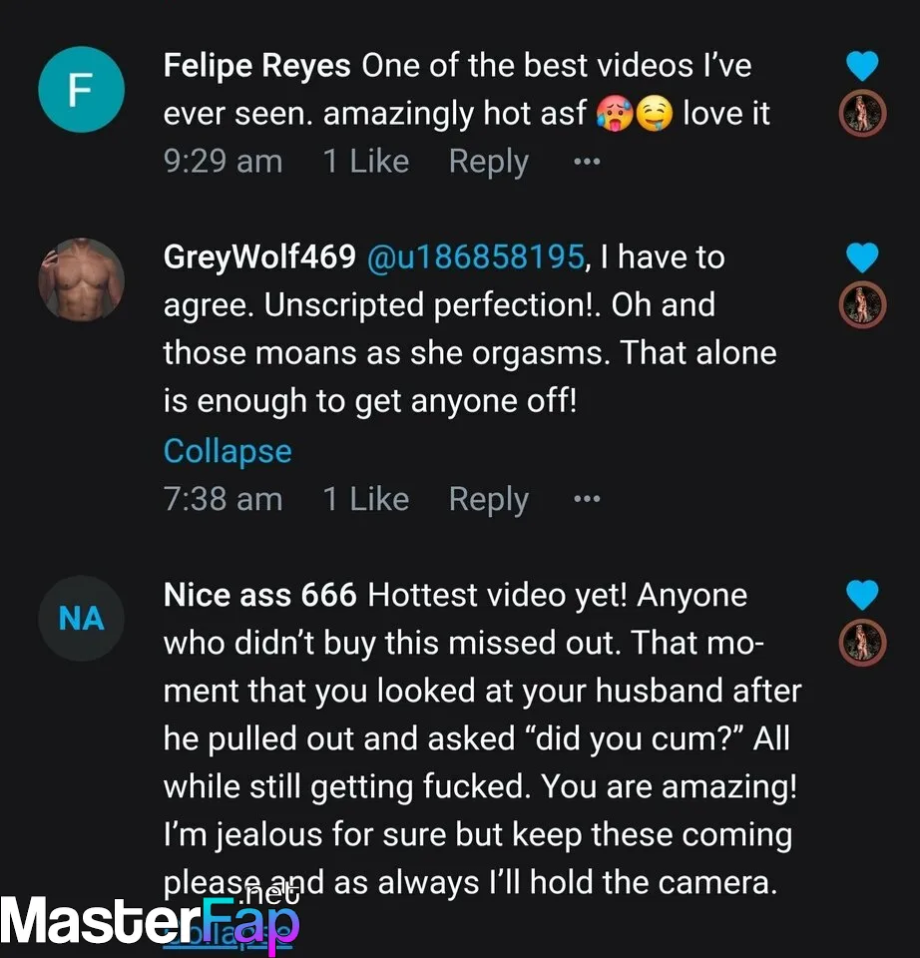
Task: Open GreyWolf469's profile picture
Action: pyautogui.click(x=81, y=280)
